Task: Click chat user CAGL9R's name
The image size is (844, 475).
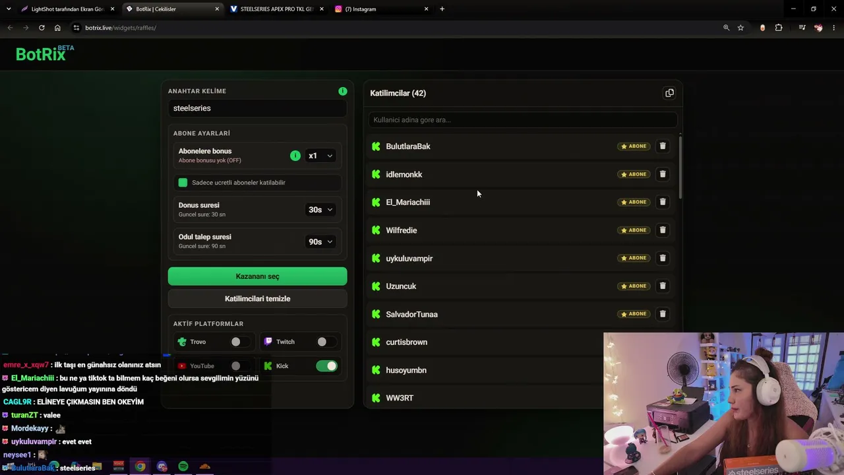Action: click(17, 402)
